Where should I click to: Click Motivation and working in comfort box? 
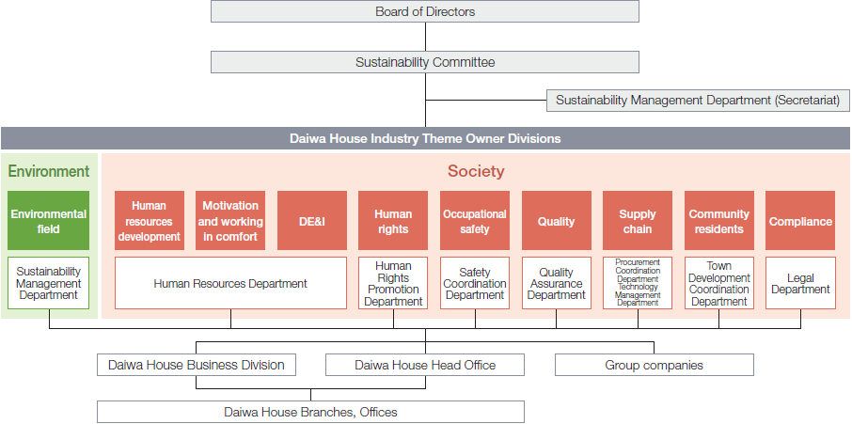[230, 221]
